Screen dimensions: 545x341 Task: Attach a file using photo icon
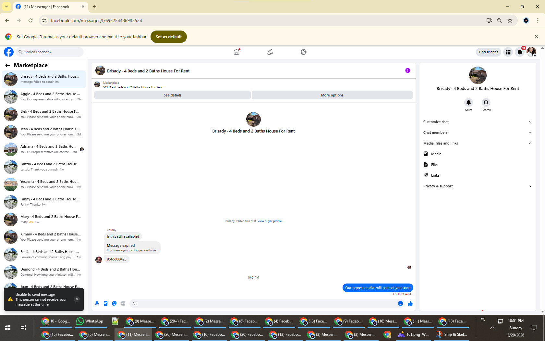click(x=105, y=304)
